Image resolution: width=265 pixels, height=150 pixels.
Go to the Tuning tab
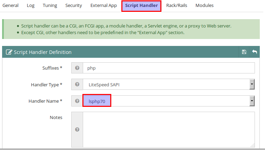point(50,6)
